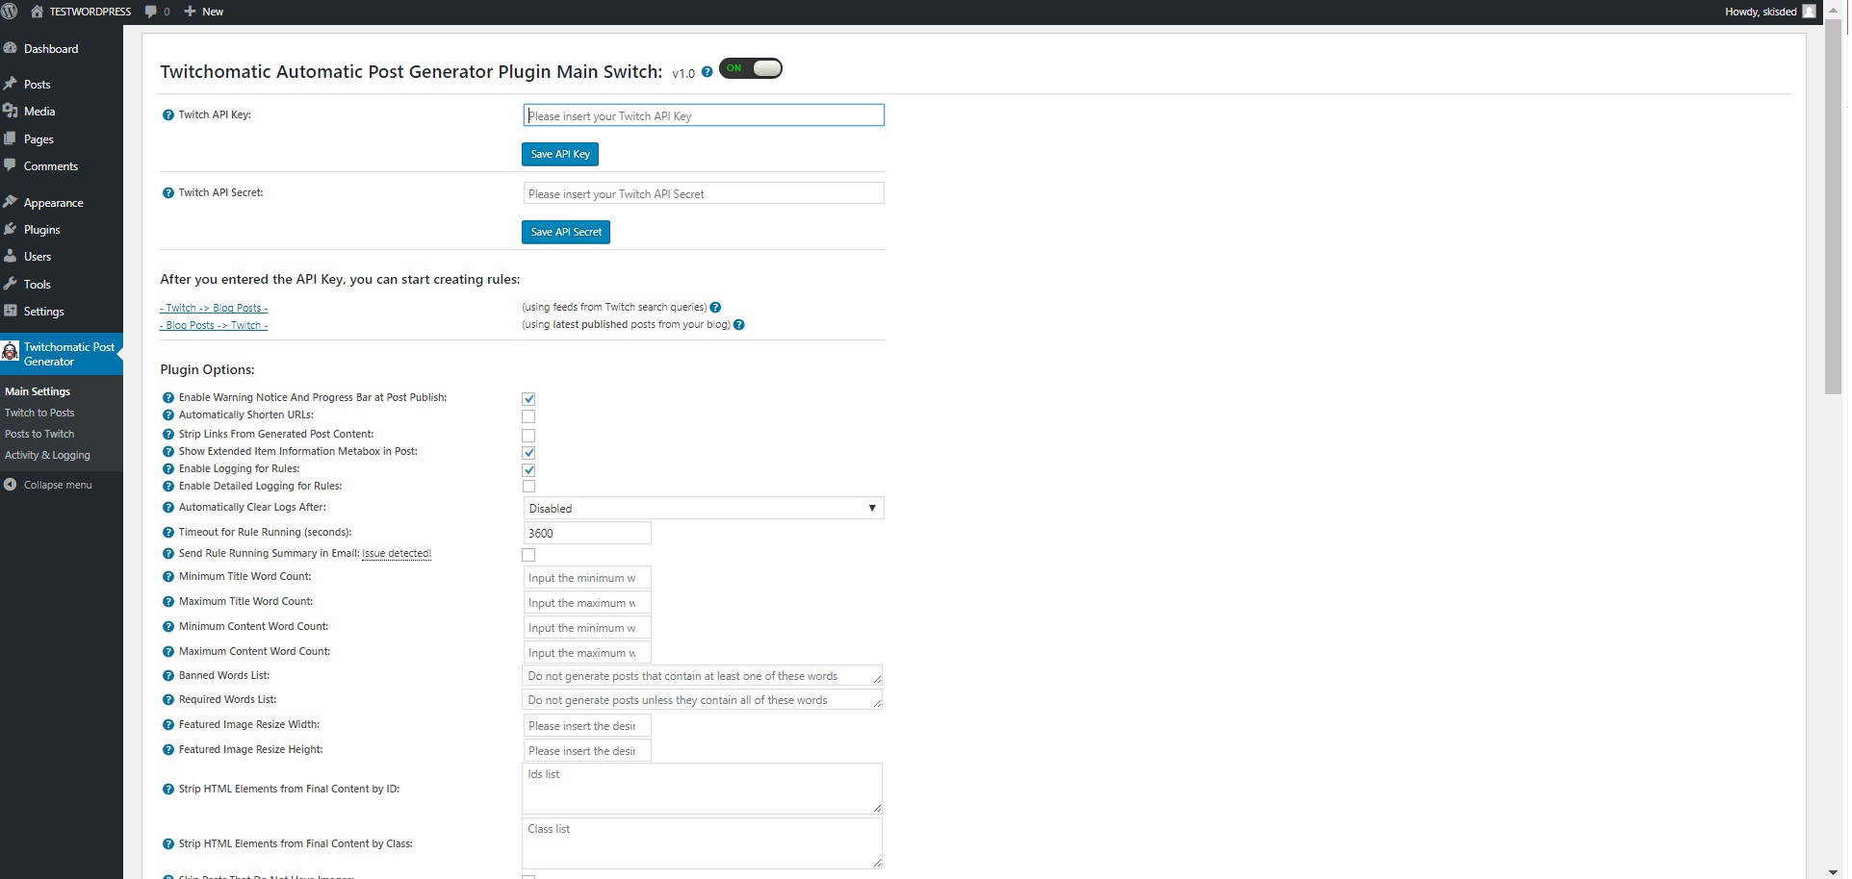Click help icon for Strip Links option
The width and height of the screenshot is (1852, 879).
[x=168, y=435]
